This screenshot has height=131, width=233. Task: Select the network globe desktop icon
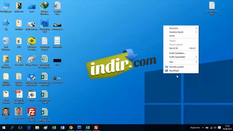(x=6, y=25)
